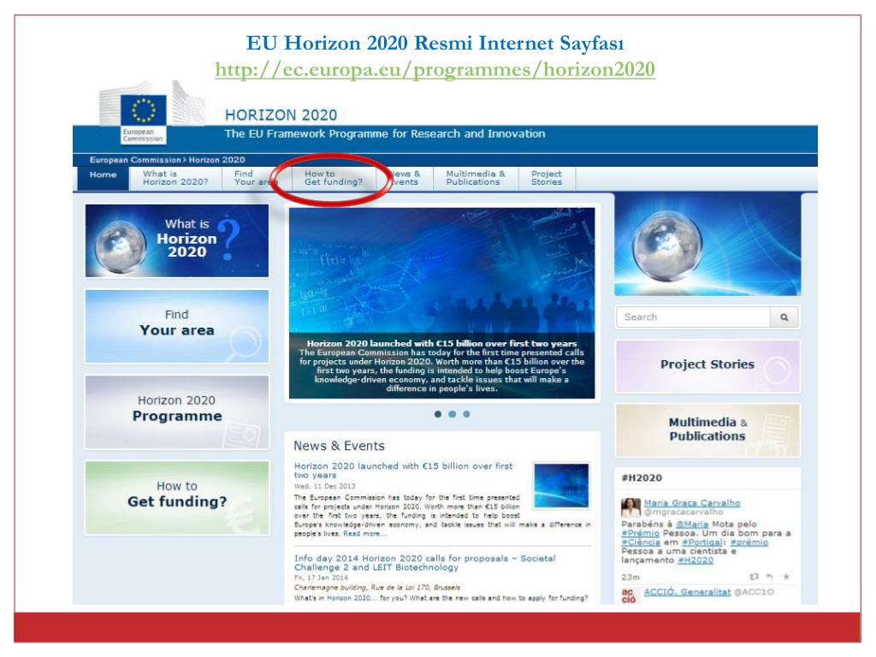Select the first carousel dot indicator
Image resolution: width=876 pixels, height=657 pixels.
(438, 414)
